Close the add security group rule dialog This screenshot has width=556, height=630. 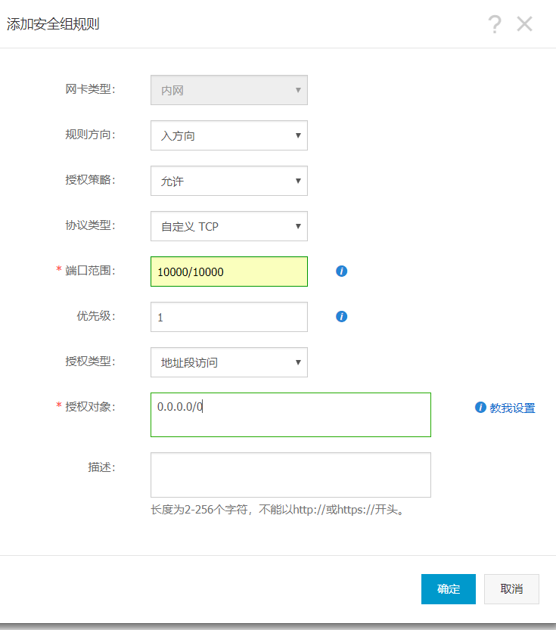(525, 24)
